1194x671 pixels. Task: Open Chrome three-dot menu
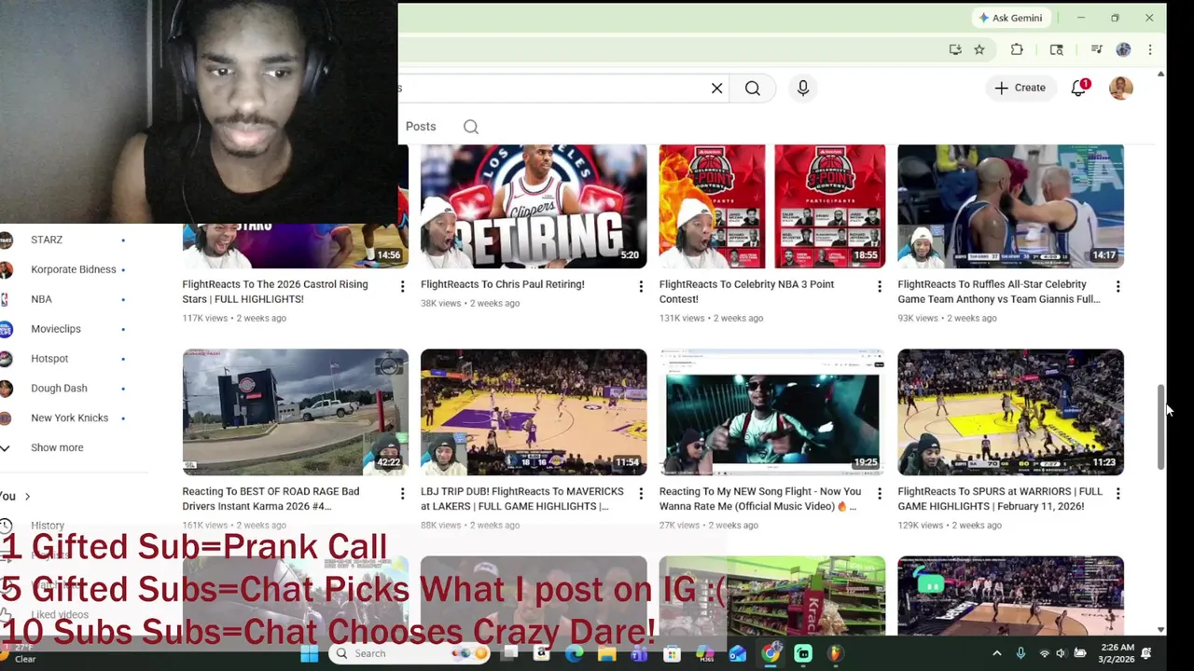(x=1150, y=49)
